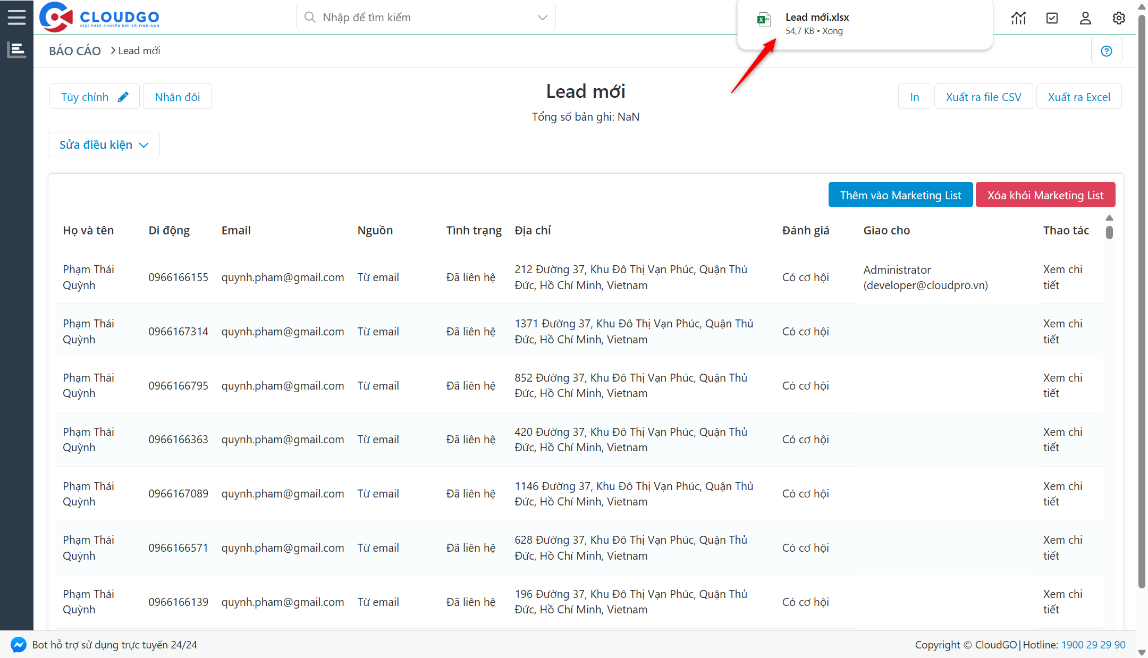Select Lead mới breadcrumb item
Image resolution: width=1148 pixels, height=658 pixels.
click(x=139, y=50)
